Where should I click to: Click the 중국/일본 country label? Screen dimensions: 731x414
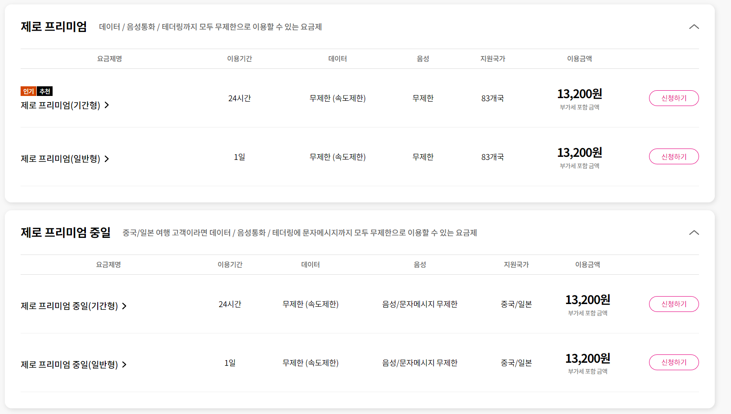point(515,304)
